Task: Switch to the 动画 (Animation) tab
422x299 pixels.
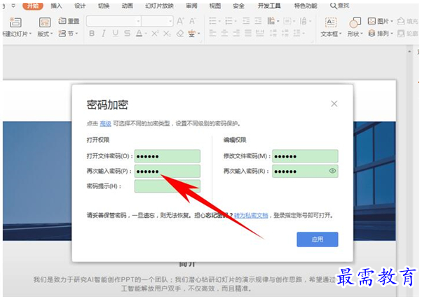Action: coord(128,6)
